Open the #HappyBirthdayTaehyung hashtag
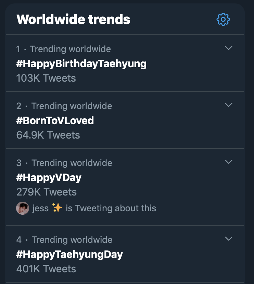254x284 pixels. coord(81,64)
